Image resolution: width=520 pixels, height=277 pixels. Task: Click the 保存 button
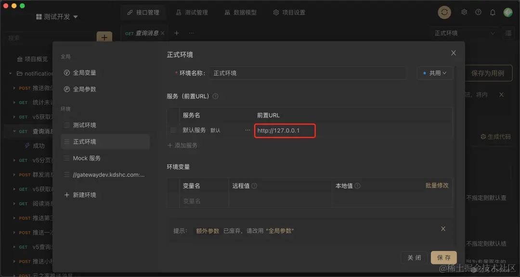444,257
